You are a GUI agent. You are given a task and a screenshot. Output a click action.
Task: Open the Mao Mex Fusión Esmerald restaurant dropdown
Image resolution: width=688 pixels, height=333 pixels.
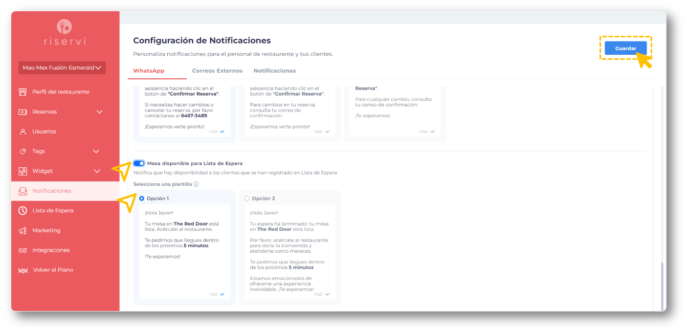(61, 68)
